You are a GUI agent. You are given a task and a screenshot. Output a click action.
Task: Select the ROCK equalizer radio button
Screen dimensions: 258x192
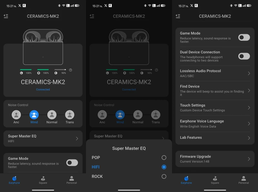pos(164,177)
